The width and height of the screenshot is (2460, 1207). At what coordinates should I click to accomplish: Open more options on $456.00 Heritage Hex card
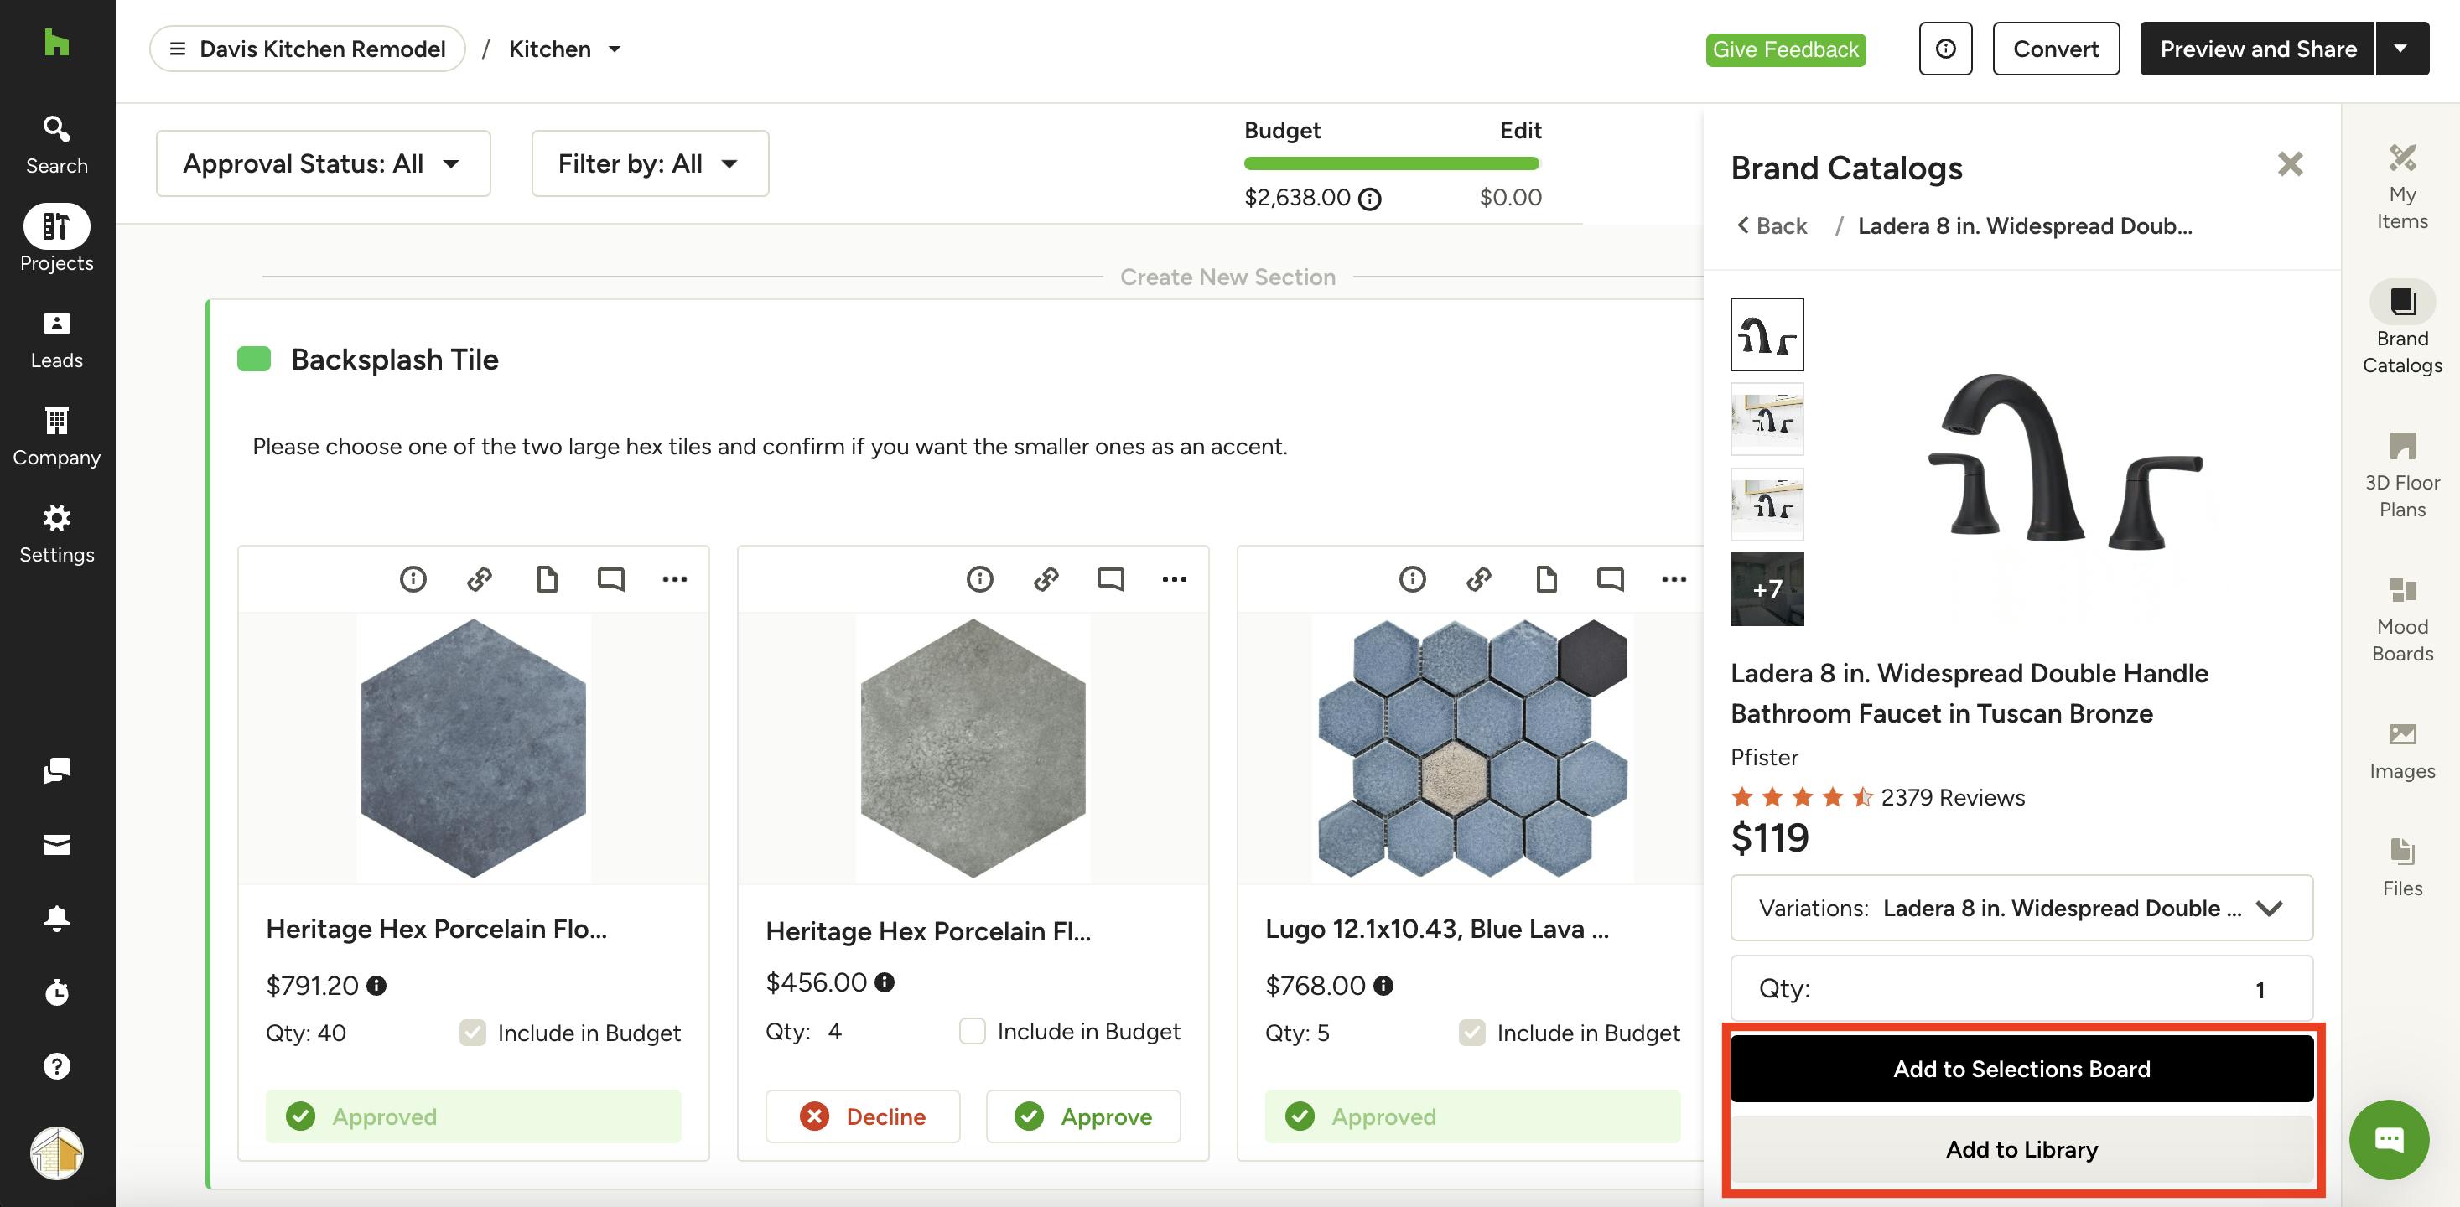(x=1174, y=578)
